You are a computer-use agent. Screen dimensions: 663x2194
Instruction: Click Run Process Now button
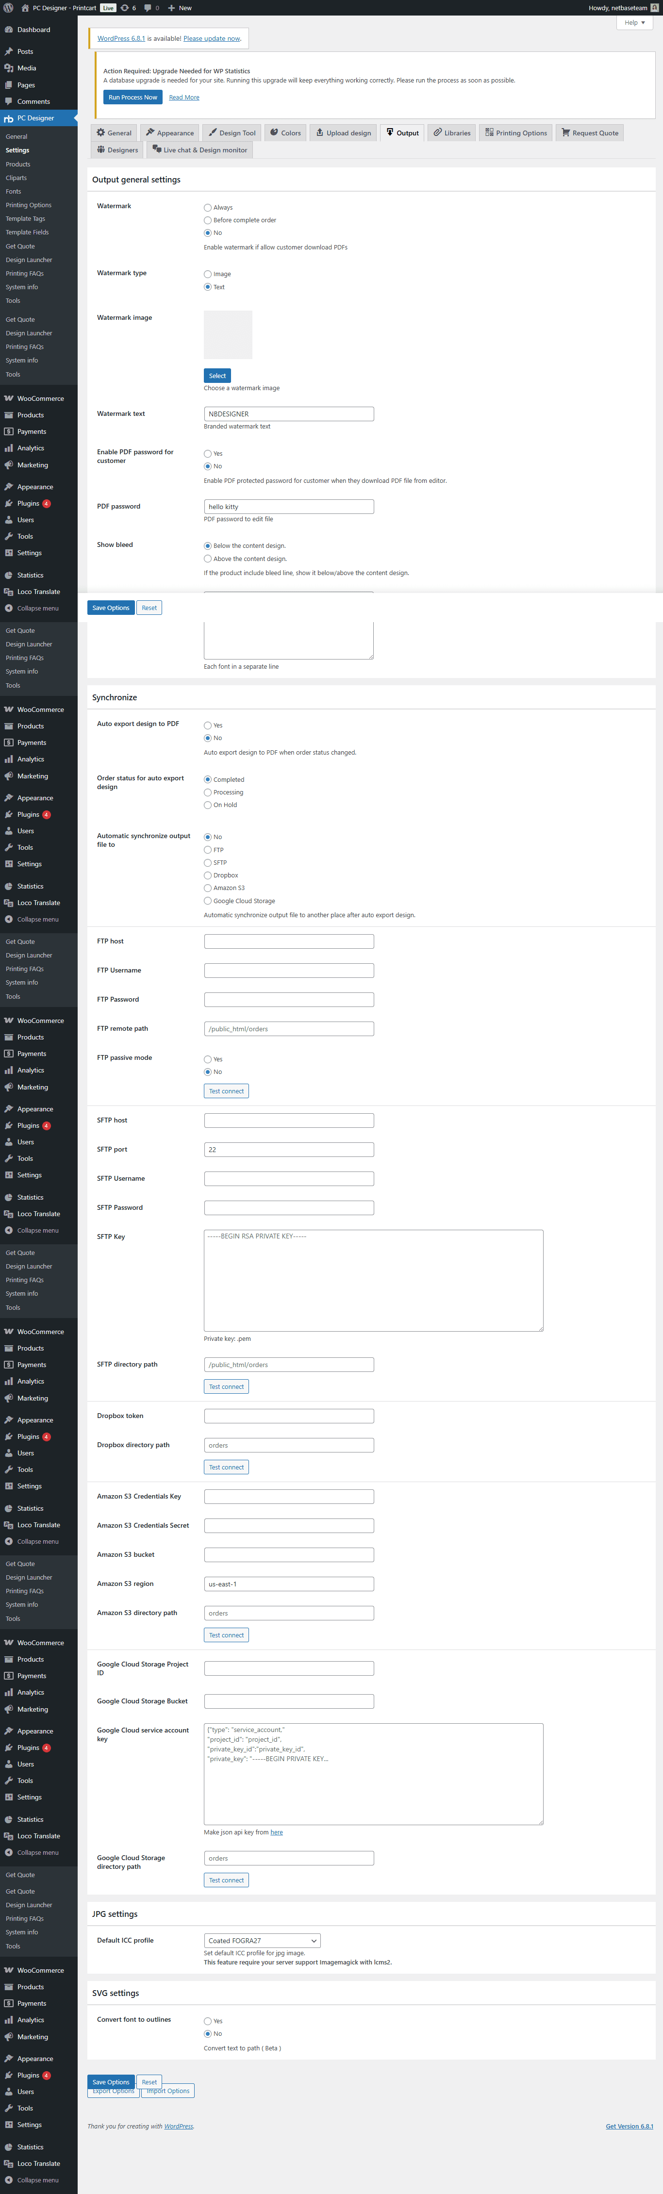(133, 97)
